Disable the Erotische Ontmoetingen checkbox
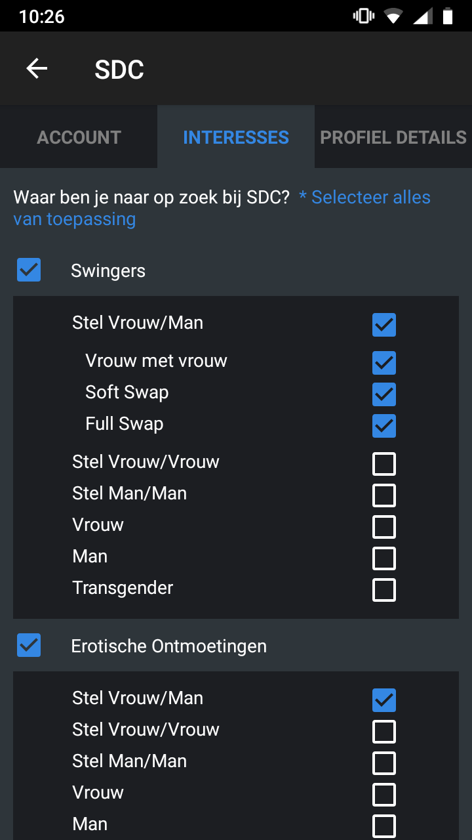The width and height of the screenshot is (472, 840). click(x=28, y=645)
